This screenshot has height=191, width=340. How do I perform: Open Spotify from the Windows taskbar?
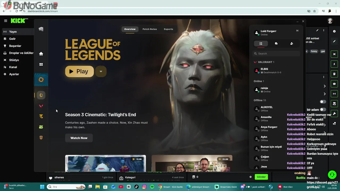[152, 187]
